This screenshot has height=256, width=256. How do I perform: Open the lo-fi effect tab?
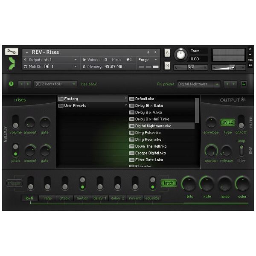[x=30, y=198]
